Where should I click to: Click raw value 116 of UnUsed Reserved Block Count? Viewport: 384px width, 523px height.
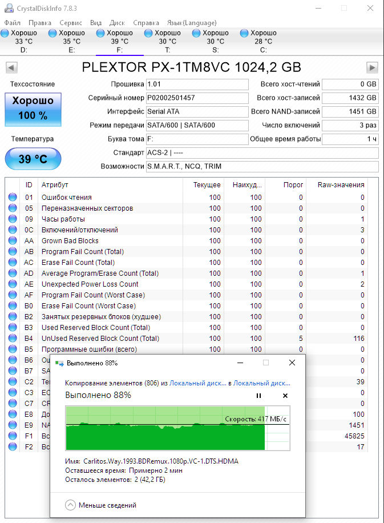(359, 338)
